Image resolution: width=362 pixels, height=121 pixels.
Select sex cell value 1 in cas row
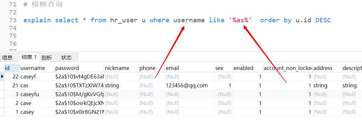[x=223, y=86]
